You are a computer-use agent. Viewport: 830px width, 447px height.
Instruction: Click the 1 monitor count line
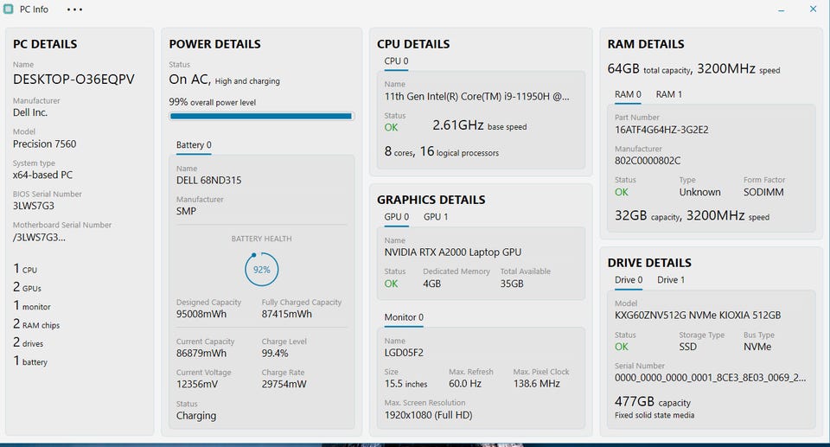click(32, 306)
